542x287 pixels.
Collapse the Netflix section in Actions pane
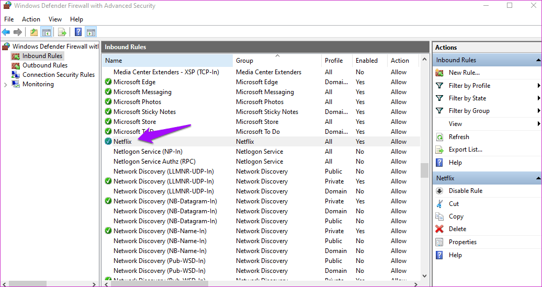coord(537,178)
